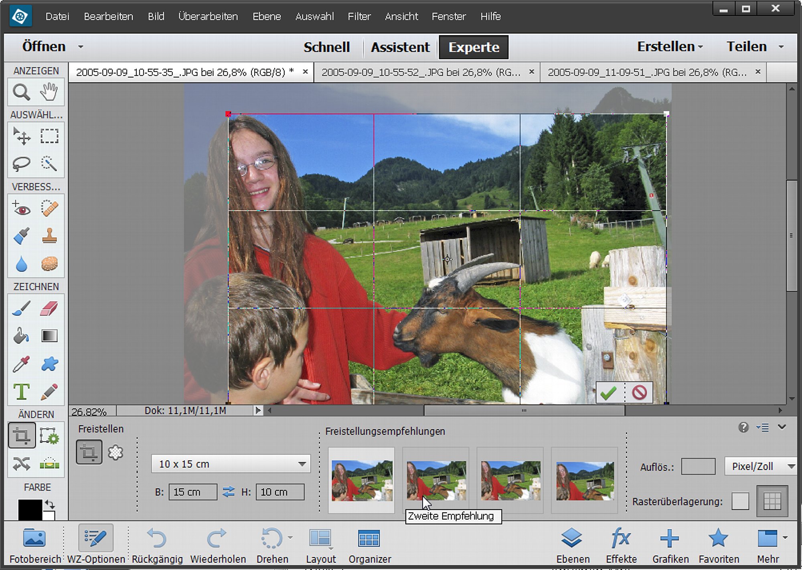
Task: Open the 10 x 15 cm size dropdown
Action: (x=231, y=464)
